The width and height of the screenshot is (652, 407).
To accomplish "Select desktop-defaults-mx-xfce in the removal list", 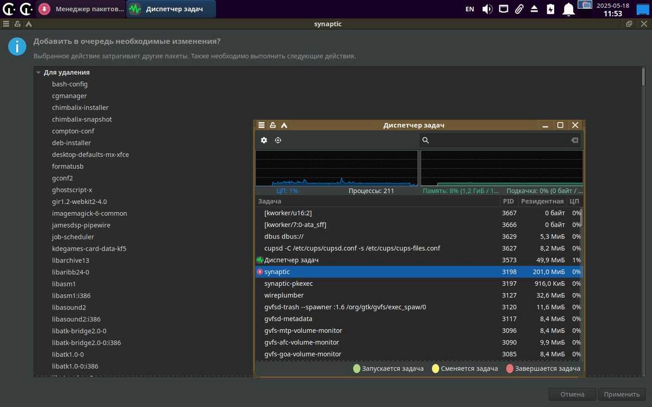I will pyautogui.click(x=90, y=155).
